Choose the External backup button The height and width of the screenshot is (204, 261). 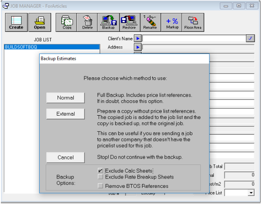[66, 114]
